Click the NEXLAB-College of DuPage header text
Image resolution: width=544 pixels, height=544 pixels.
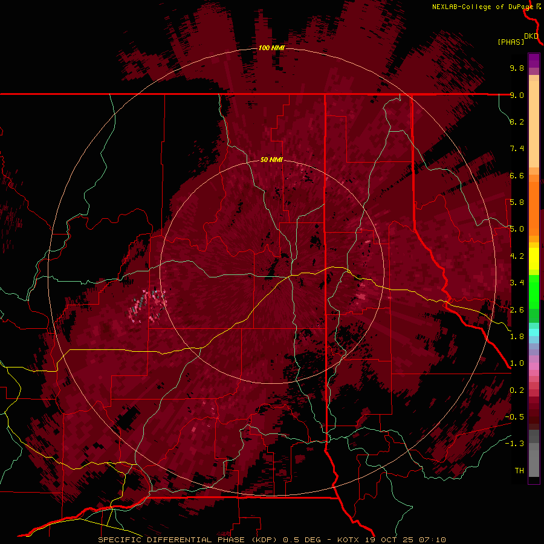click(x=482, y=7)
